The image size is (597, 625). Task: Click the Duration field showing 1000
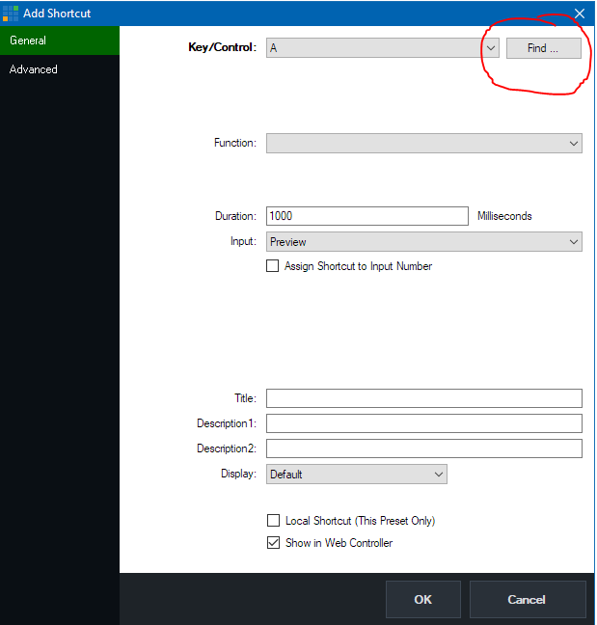(366, 216)
